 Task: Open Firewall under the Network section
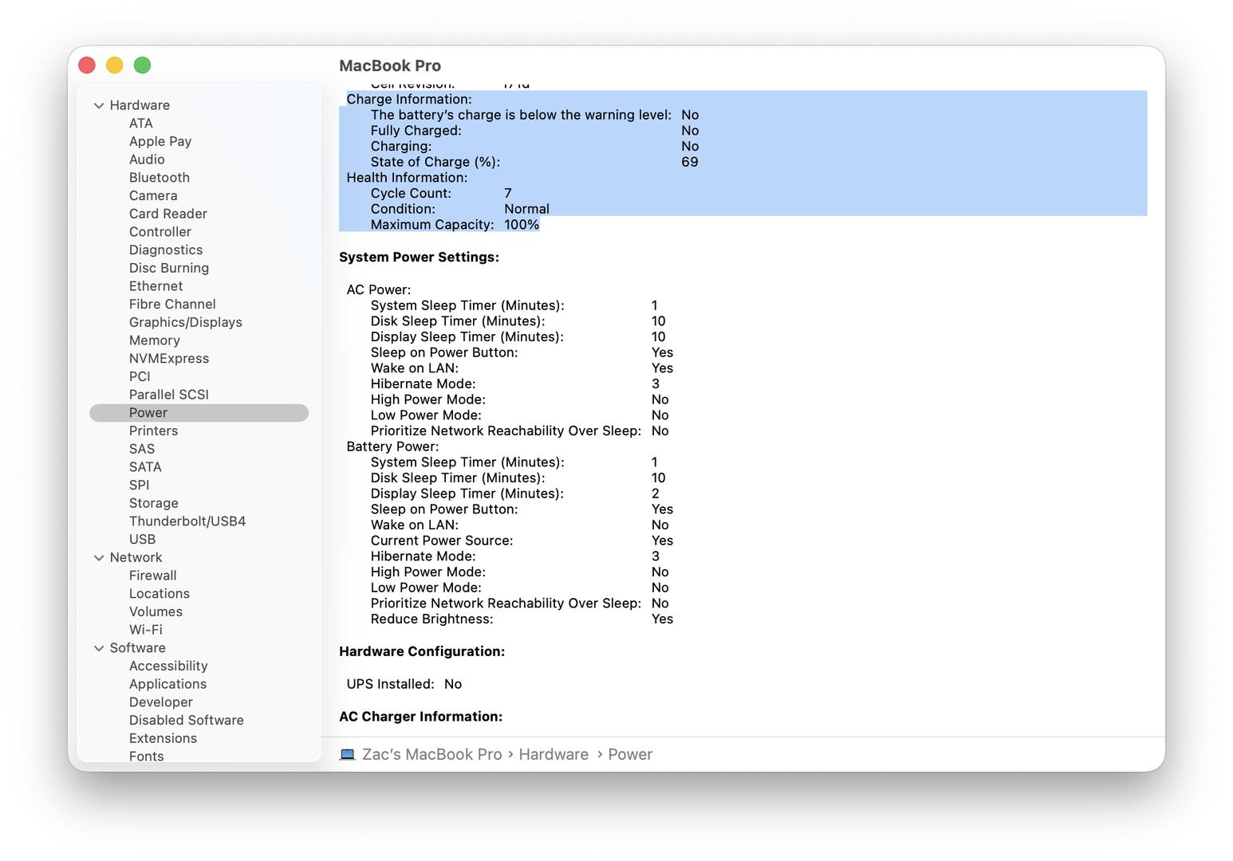pos(152,576)
